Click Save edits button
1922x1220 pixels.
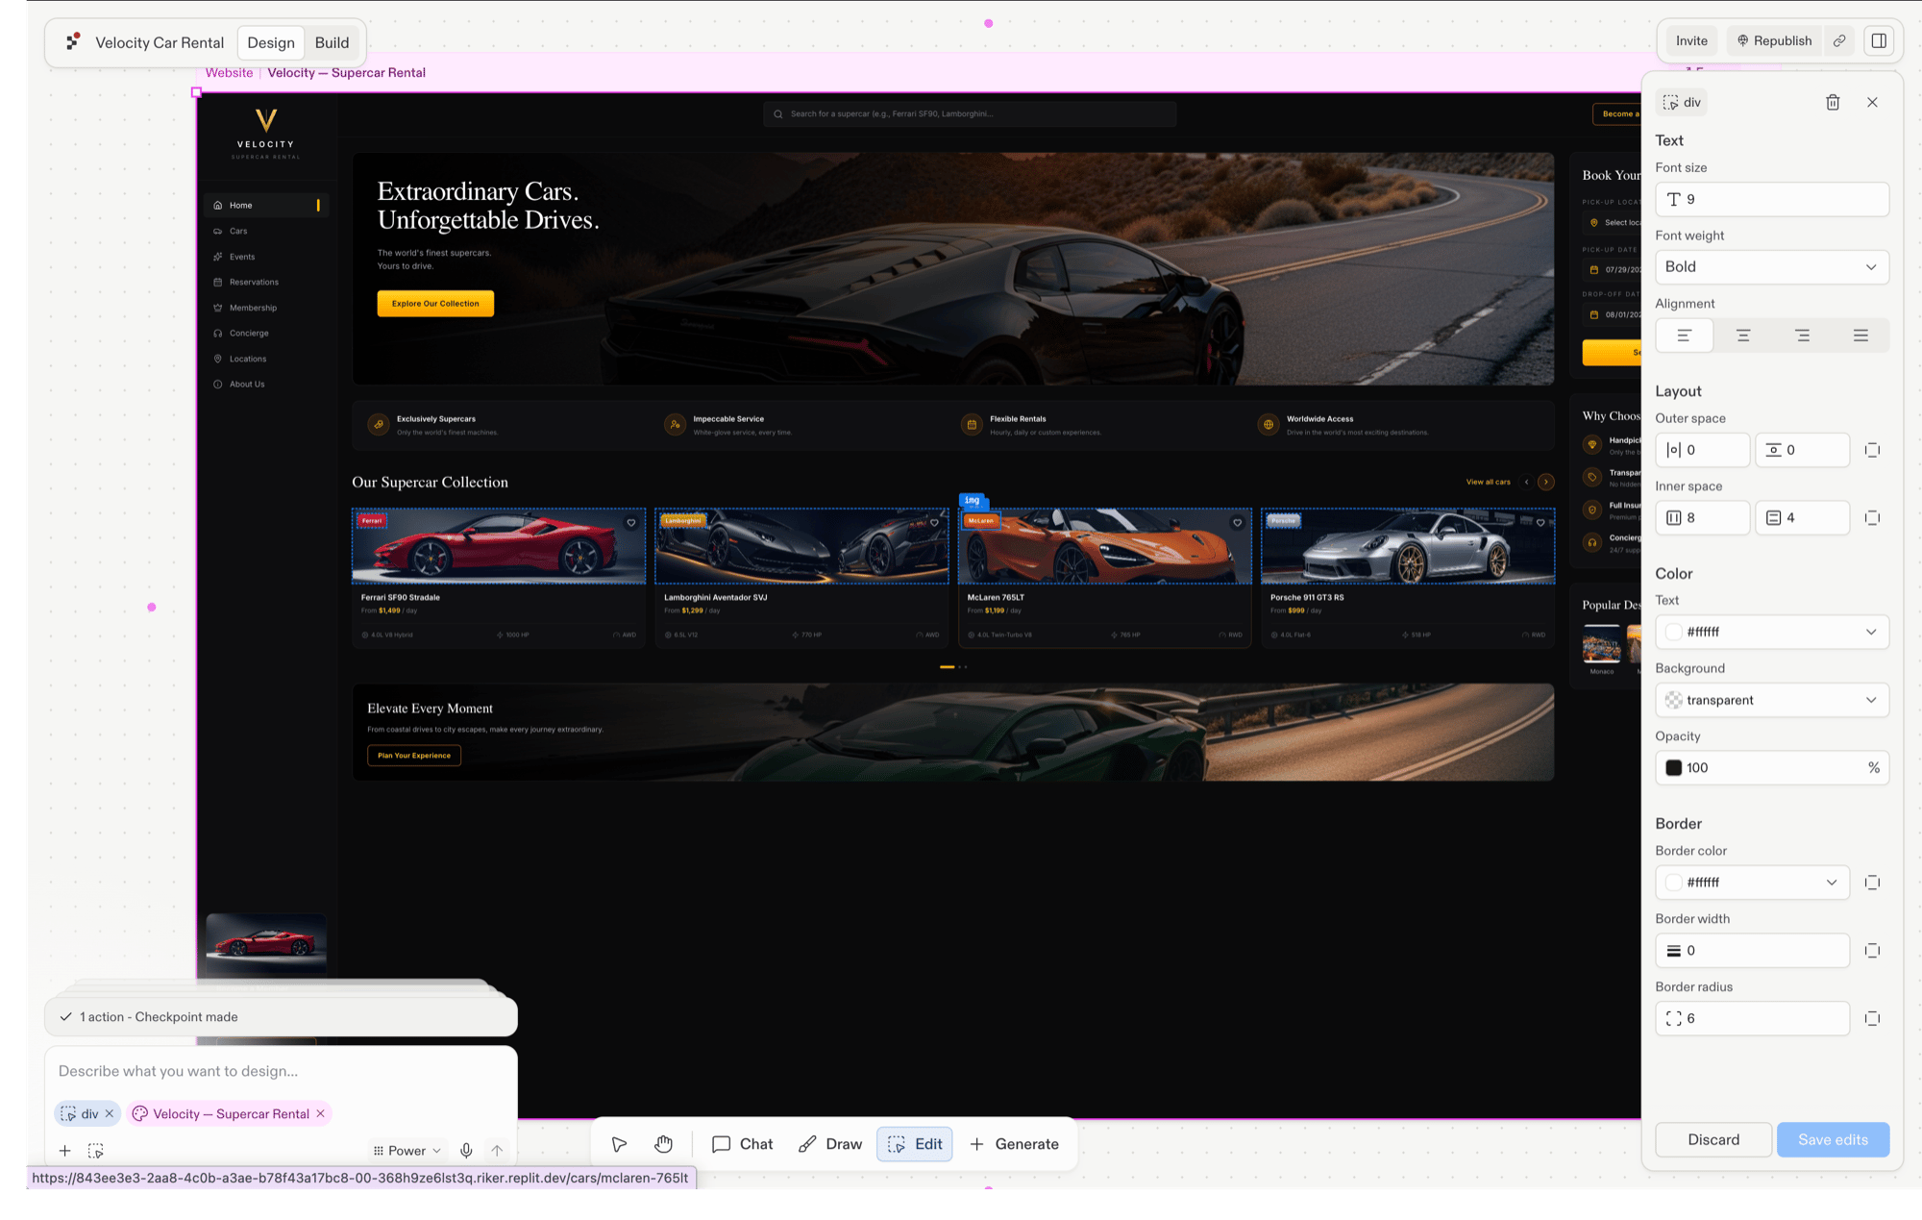(1833, 1140)
